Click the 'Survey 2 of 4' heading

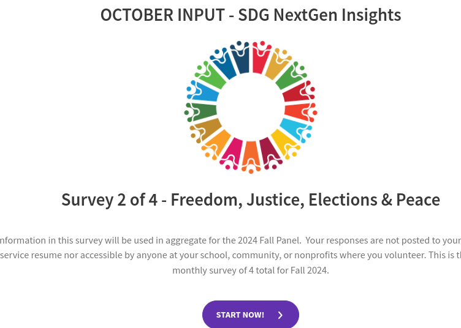tap(251, 199)
